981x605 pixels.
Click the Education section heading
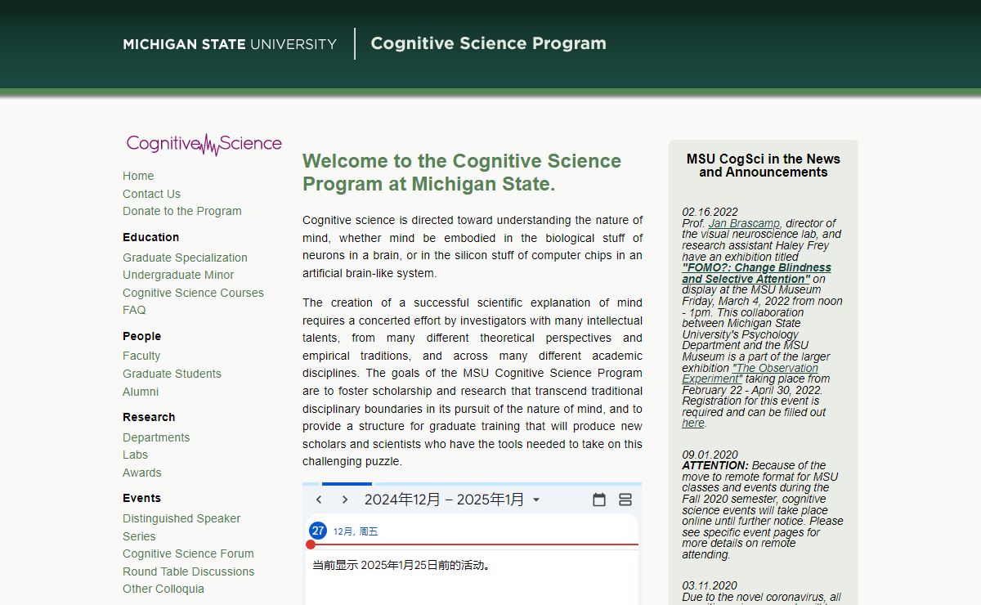[151, 237]
